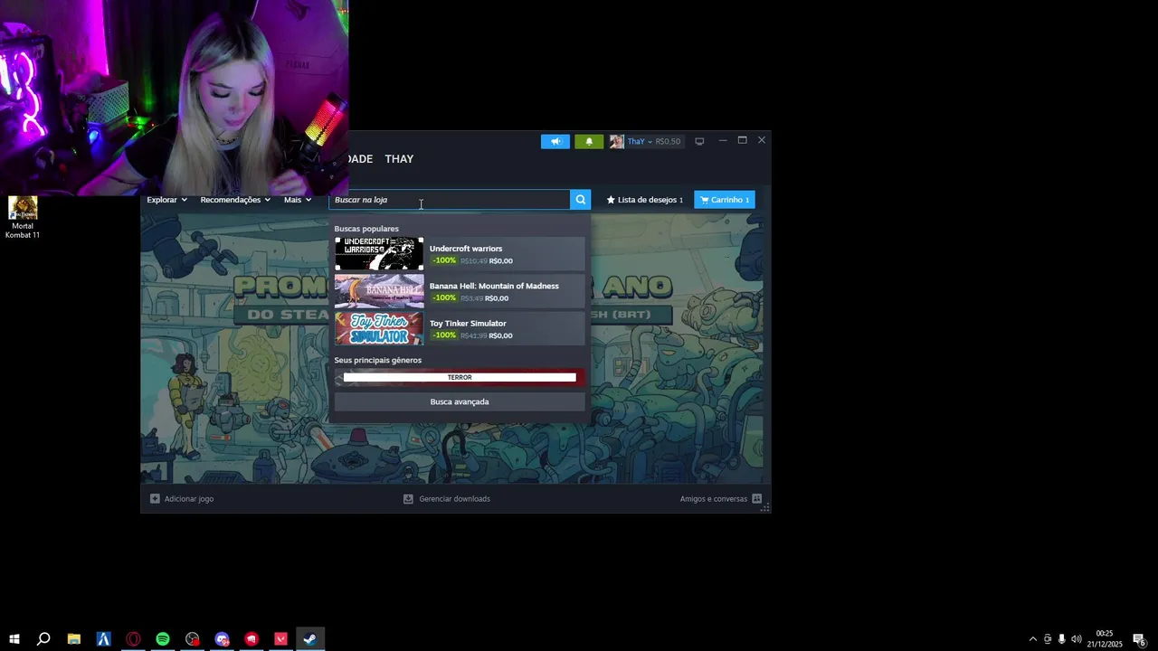The image size is (1158, 651).
Task: Click the ThaY profile avatar picture
Action: (616, 141)
